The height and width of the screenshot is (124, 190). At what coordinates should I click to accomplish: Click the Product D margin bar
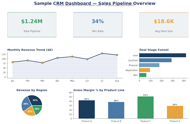175,112
